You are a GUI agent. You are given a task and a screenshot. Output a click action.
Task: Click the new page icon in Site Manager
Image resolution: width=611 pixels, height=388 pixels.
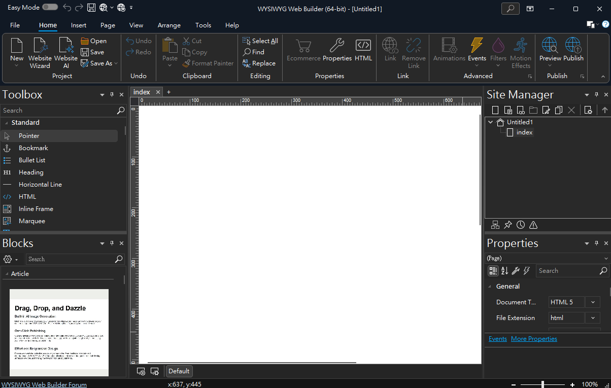tap(495, 110)
